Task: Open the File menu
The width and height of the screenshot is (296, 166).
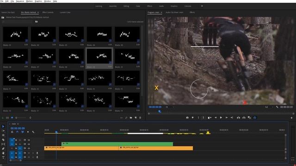Action: pyautogui.click(x=2, y=1)
